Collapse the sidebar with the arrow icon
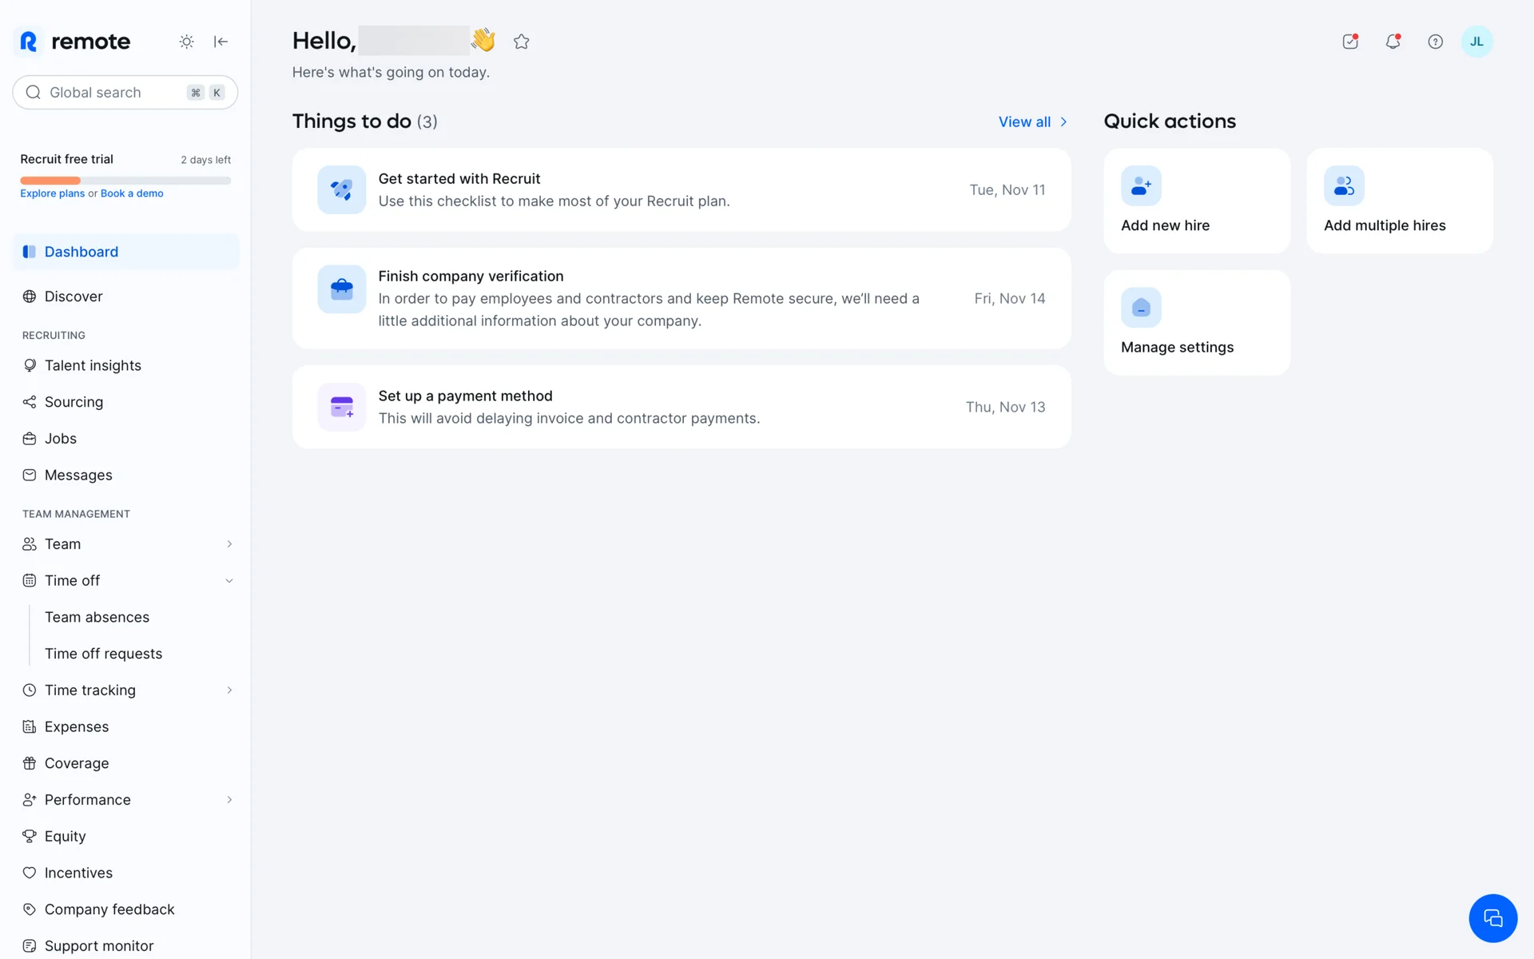The height and width of the screenshot is (959, 1534). coord(221,42)
